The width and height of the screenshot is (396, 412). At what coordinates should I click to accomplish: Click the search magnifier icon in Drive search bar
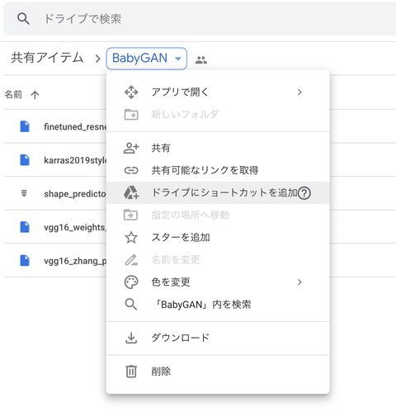point(23,19)
